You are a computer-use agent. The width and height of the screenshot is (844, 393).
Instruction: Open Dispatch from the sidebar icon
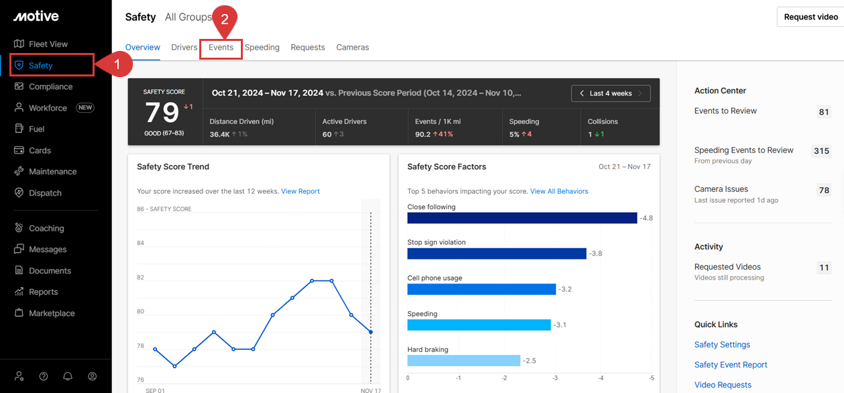pos(19,193)
